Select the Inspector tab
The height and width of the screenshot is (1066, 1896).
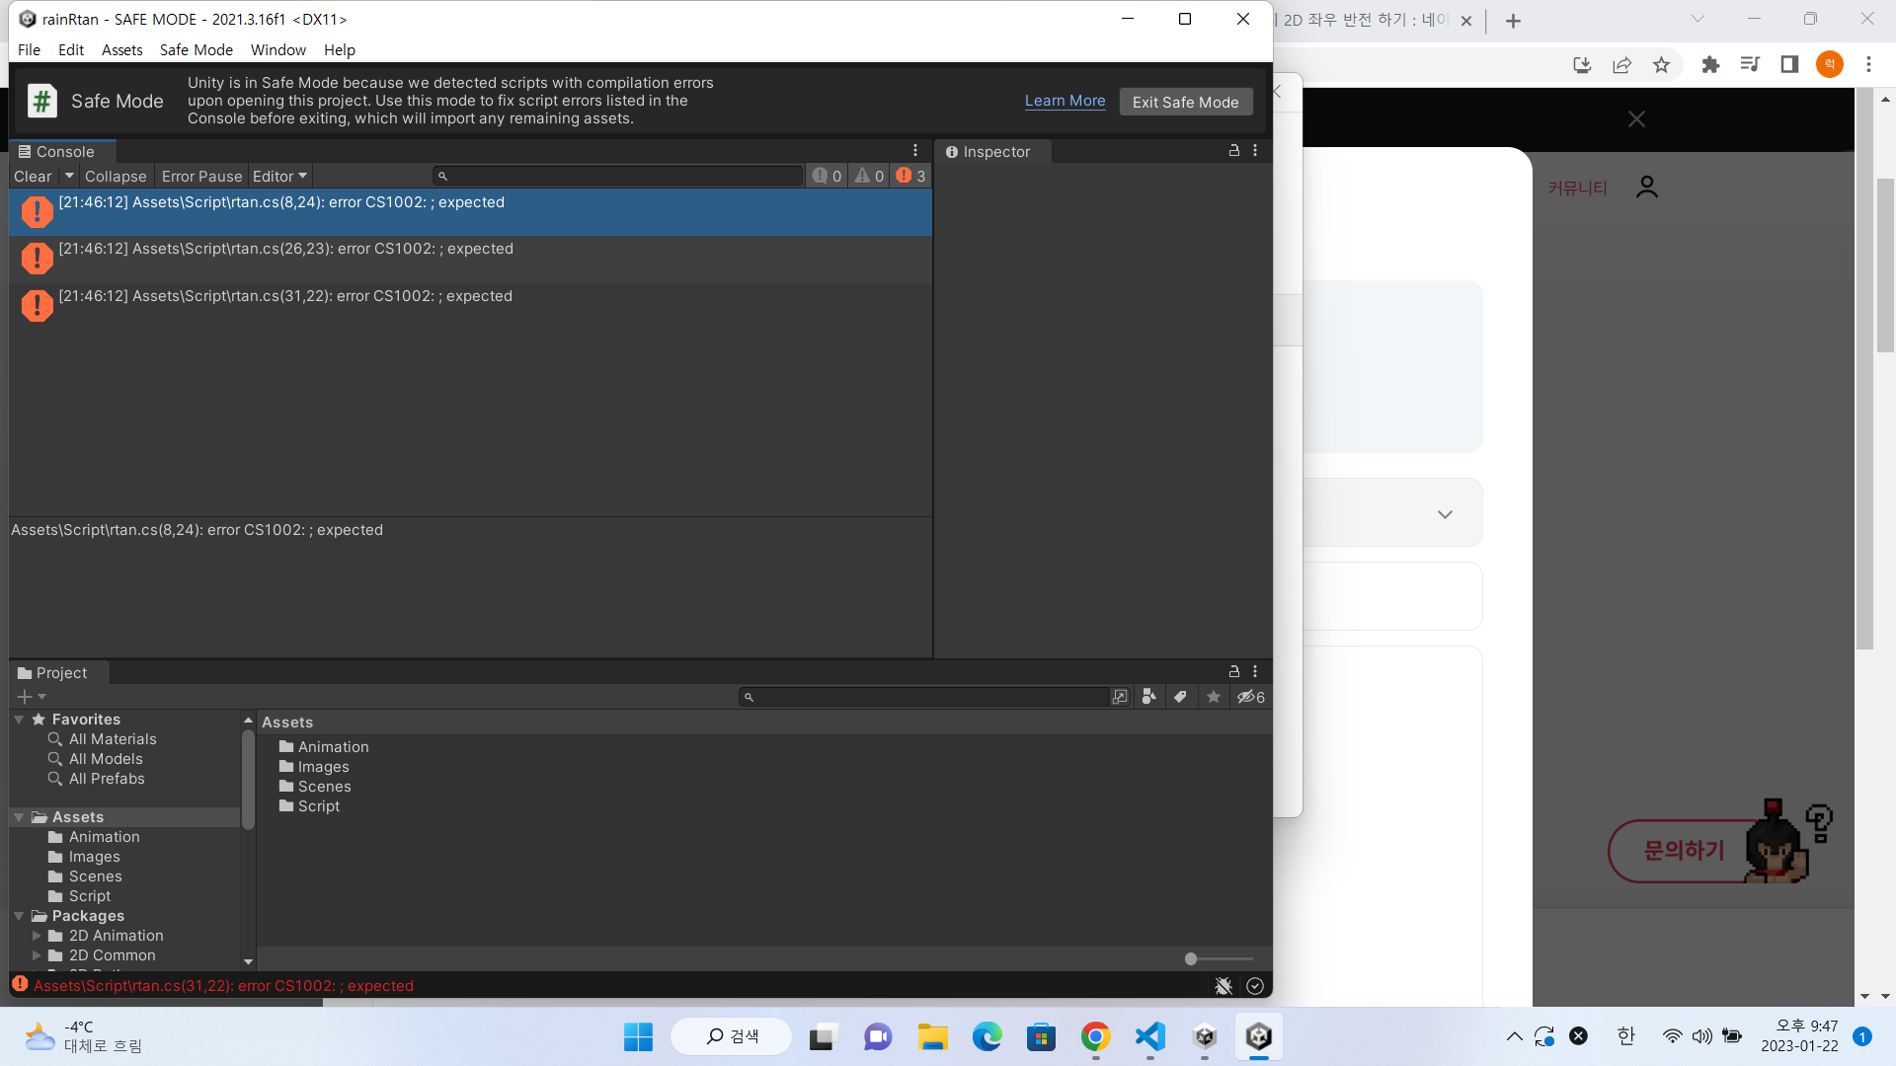point(991,151)
